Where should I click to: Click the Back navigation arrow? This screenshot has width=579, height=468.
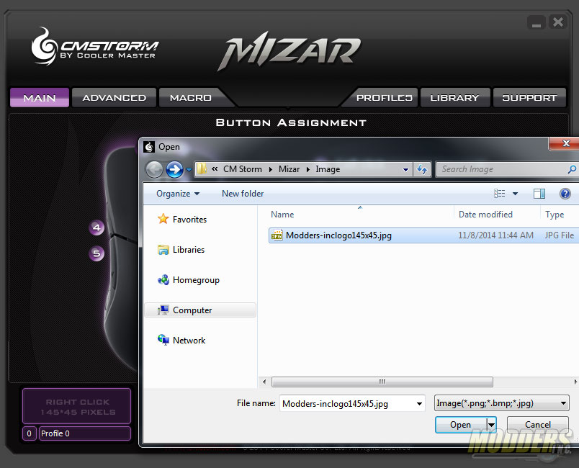click(154, 169)
